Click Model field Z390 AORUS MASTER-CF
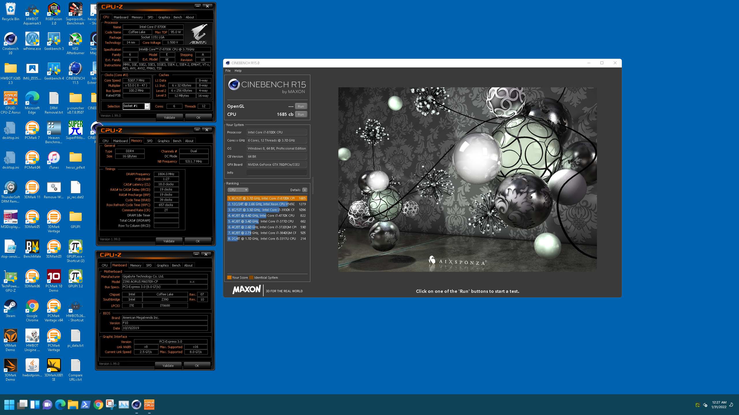 pos(149,282)
